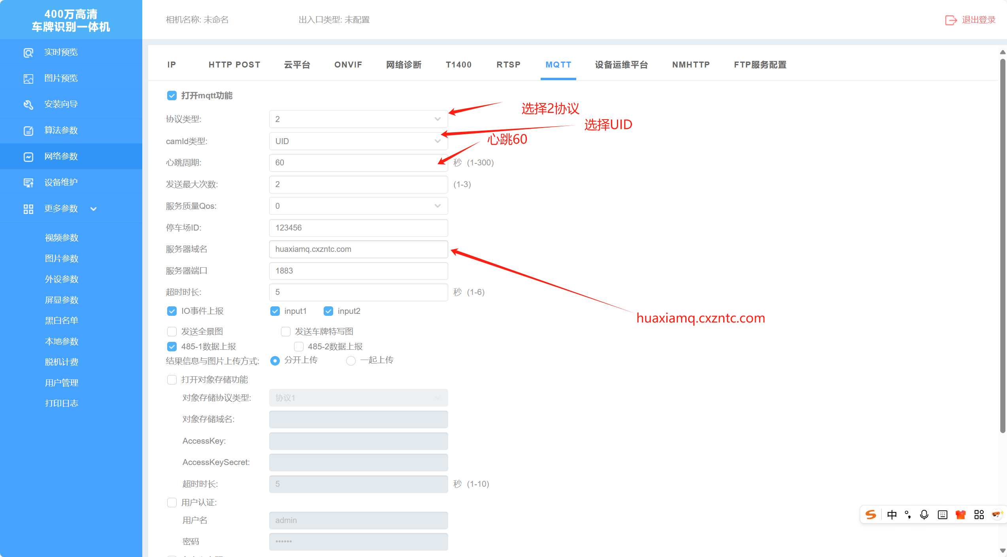Click the 安装向导 wrench icon
Screen dimensions: 1007x557
28,105
